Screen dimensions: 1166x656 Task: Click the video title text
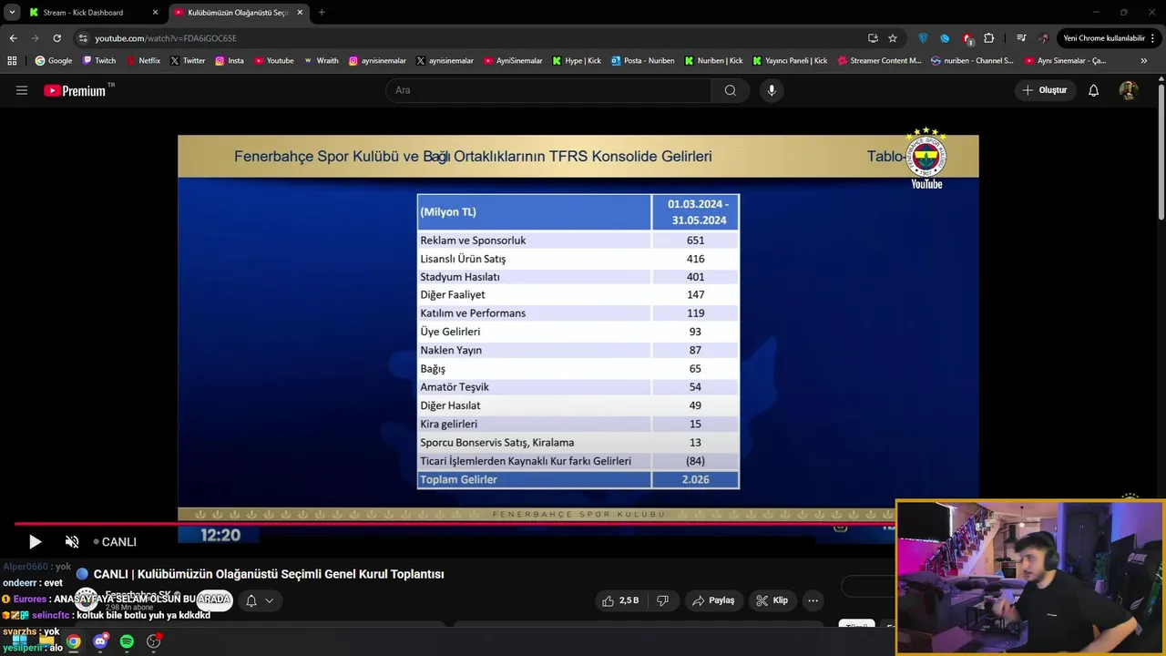click(269, 574)
